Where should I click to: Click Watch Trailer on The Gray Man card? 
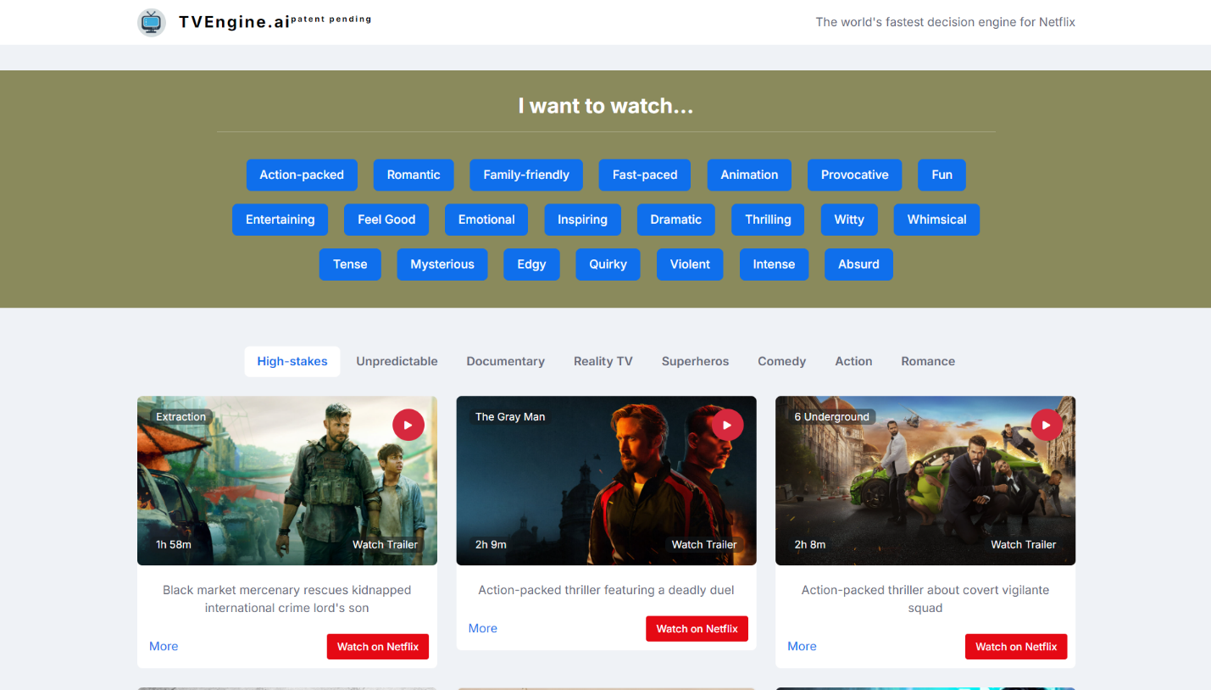[704, 544]
